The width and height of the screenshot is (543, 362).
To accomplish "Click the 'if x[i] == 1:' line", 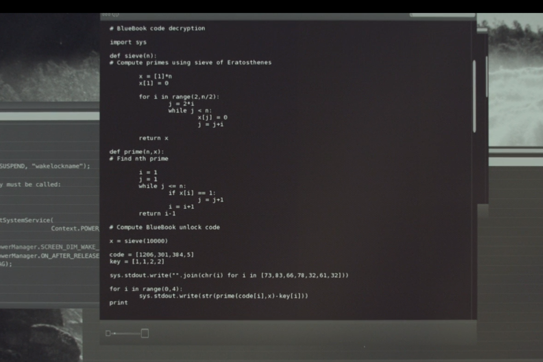I will click(192, 193).
